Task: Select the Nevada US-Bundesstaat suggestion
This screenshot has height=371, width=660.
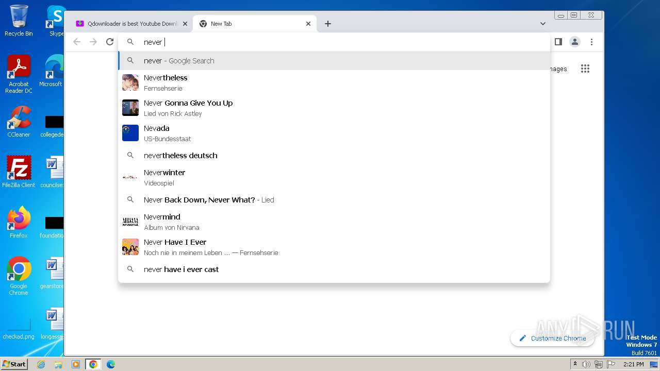Action: [x=334, y=133]
